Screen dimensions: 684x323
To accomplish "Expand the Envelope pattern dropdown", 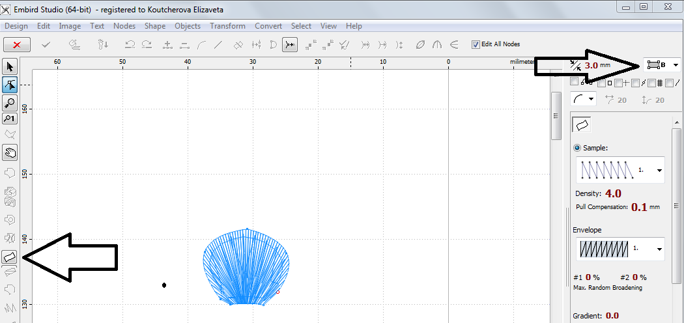I will click(x=659, y=249).
